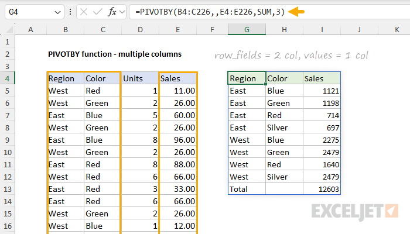Viewport: 410px width, 234px height.
Task: Click 'West' in source row 5
Action: (66, 91)
